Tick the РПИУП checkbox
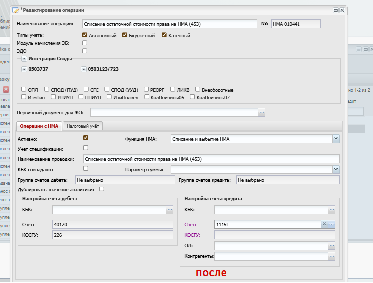 click(53, 97)
